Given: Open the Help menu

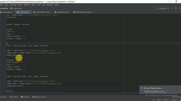Looking at the screenshot, I should point(57,5).
